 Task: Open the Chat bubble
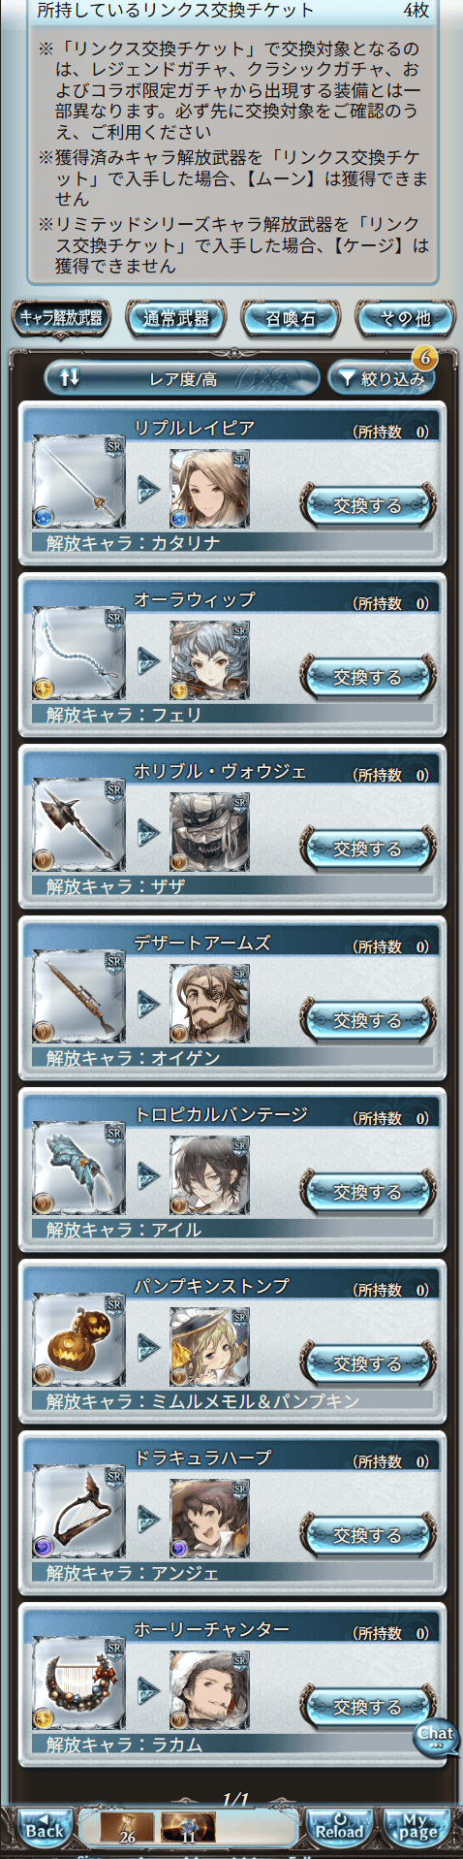click(436, 1736)
